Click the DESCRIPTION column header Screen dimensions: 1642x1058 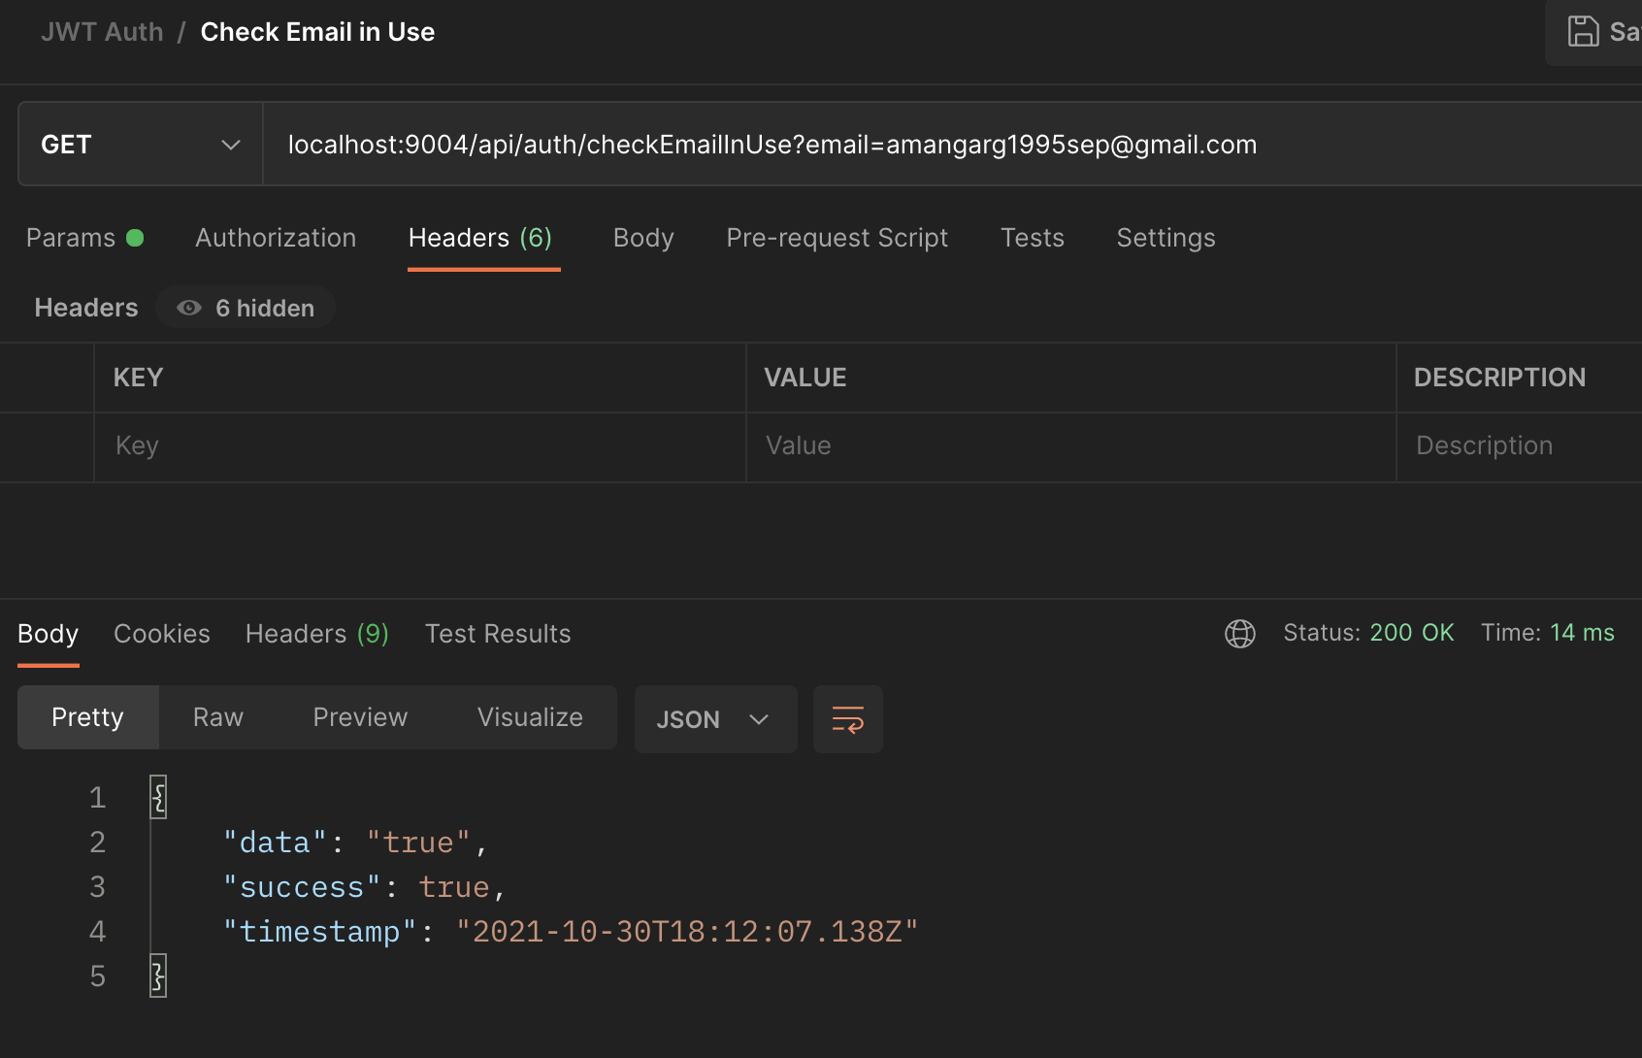pyautogui.click(x=1499, y=378)
